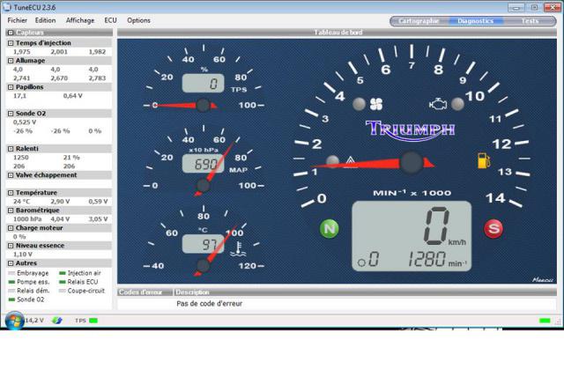The width and height of the screenshot is (564, 377).
Task: Click the 0,64 V Papillons voltage
Action: click(72, 96)
